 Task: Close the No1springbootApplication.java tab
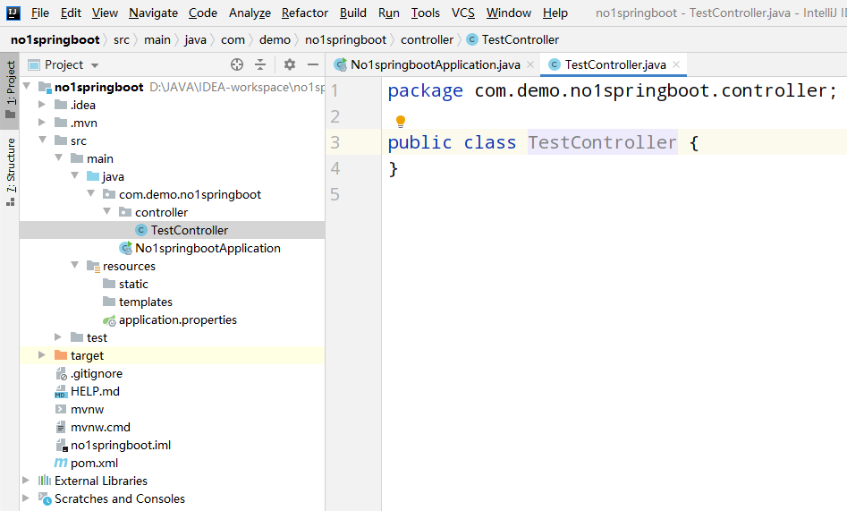[x=530, y=64]
